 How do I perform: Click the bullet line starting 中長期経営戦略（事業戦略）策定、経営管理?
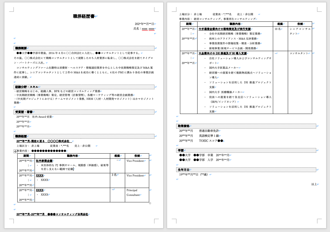[74, 95]
